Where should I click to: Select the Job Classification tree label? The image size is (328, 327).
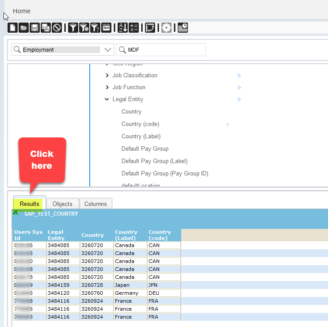[x=135, y=75]
